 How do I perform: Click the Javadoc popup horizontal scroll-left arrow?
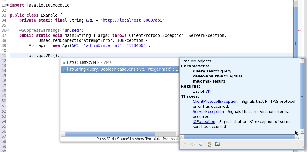pos(182,137)
